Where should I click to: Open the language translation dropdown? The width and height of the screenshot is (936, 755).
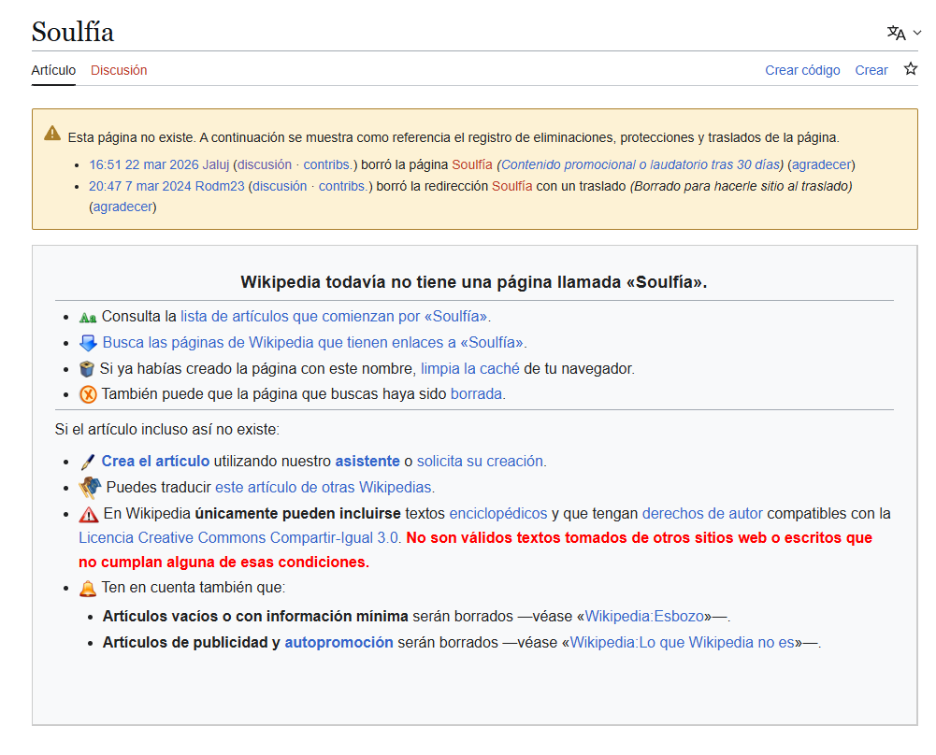click(903, 33)
